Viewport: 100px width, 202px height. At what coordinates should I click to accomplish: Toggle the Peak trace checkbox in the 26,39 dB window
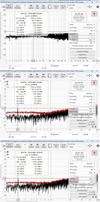pos(10,137)
